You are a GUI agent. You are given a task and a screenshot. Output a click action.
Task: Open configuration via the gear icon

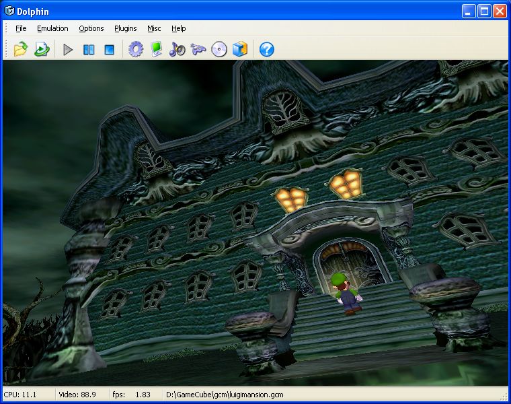point(136,49)
